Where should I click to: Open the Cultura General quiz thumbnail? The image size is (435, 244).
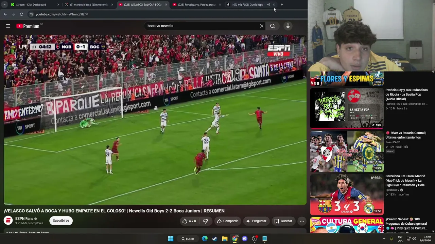(x=347, y=225)
